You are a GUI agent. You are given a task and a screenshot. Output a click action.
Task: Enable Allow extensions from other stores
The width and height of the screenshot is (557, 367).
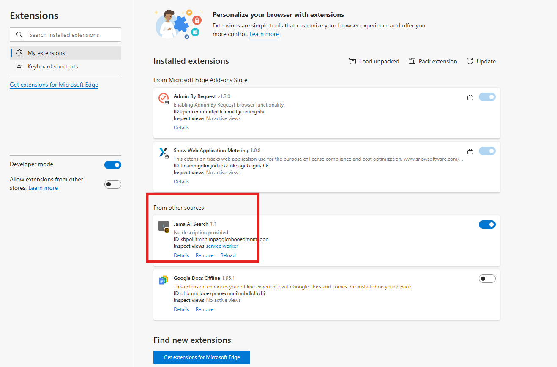[x=113, y=184]
